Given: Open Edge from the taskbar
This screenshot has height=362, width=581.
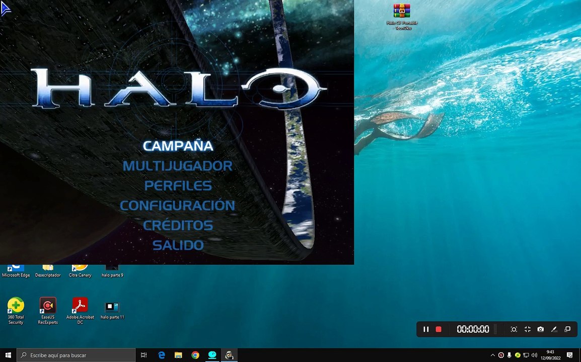Looking at the screenshot, I should pos(162,355).
